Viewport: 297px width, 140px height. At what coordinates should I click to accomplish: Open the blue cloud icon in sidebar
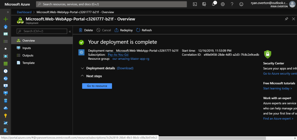click(6, 108)
